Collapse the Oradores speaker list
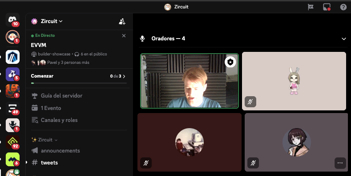This screenshot has height=176, width=351. pyautogui.click(x=344, y=39)
